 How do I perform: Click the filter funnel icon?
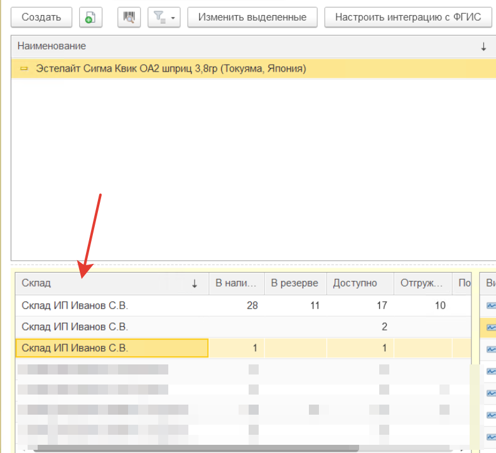[x=159, y=17]
